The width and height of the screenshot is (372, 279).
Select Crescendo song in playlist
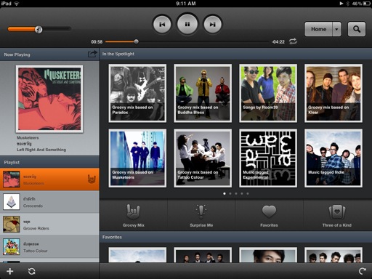(49, 202)
